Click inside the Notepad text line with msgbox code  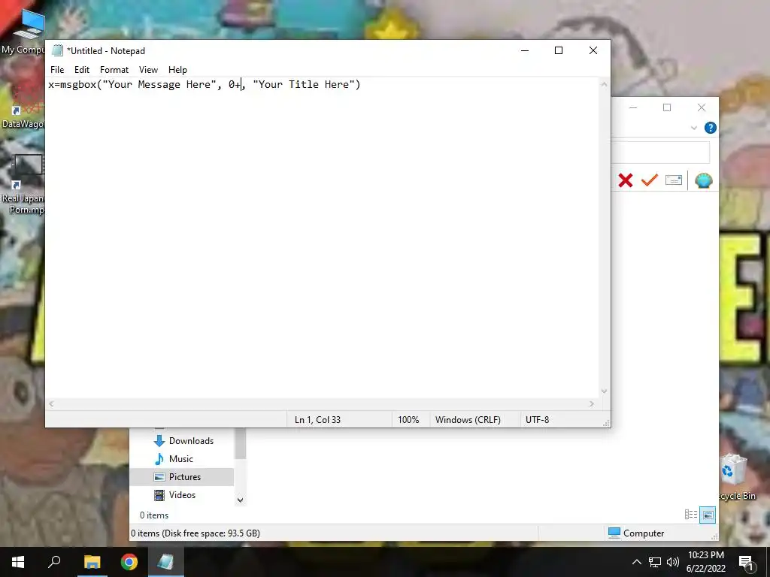click(205, 84)
